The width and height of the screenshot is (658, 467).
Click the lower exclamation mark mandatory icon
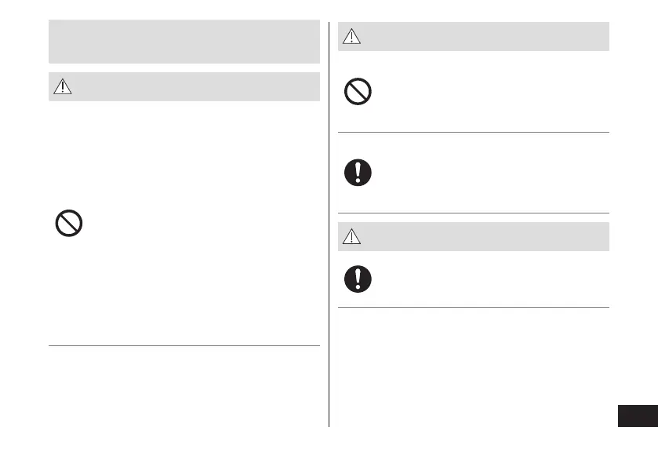(x=358, y=279)
